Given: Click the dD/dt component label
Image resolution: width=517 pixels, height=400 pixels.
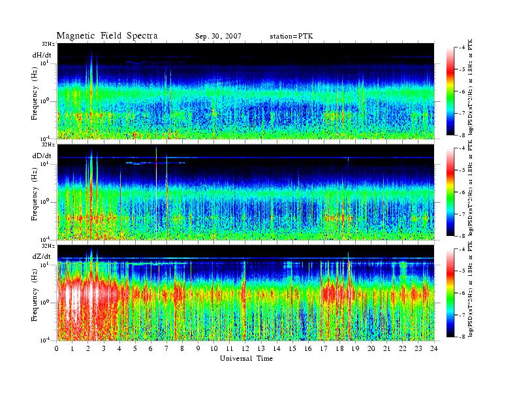Looking at the screenshot, I should pos(42,156).
